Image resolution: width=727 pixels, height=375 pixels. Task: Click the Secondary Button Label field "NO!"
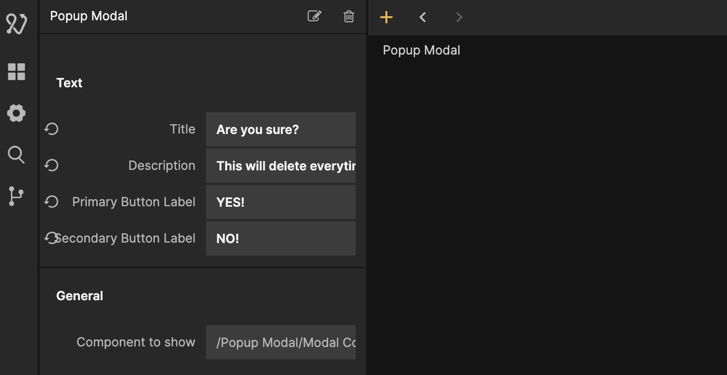click(x=281, y=238)
